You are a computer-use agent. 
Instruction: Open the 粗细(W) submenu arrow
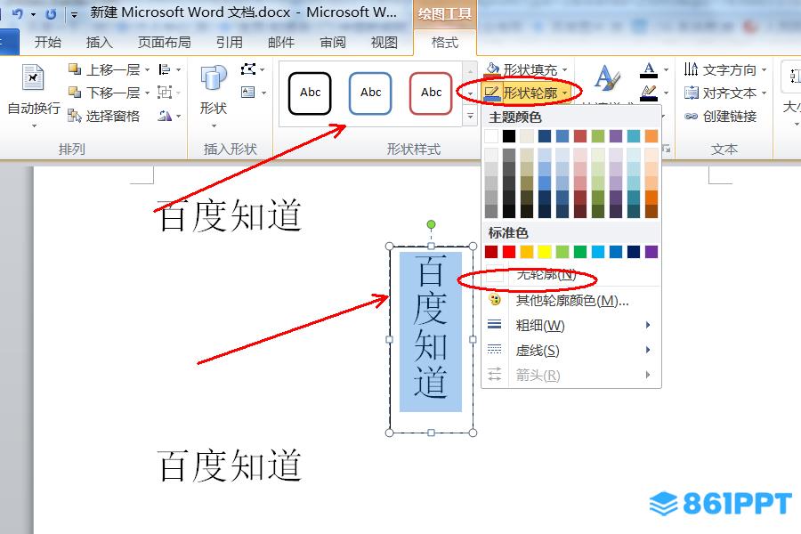[x=648, y=325]
